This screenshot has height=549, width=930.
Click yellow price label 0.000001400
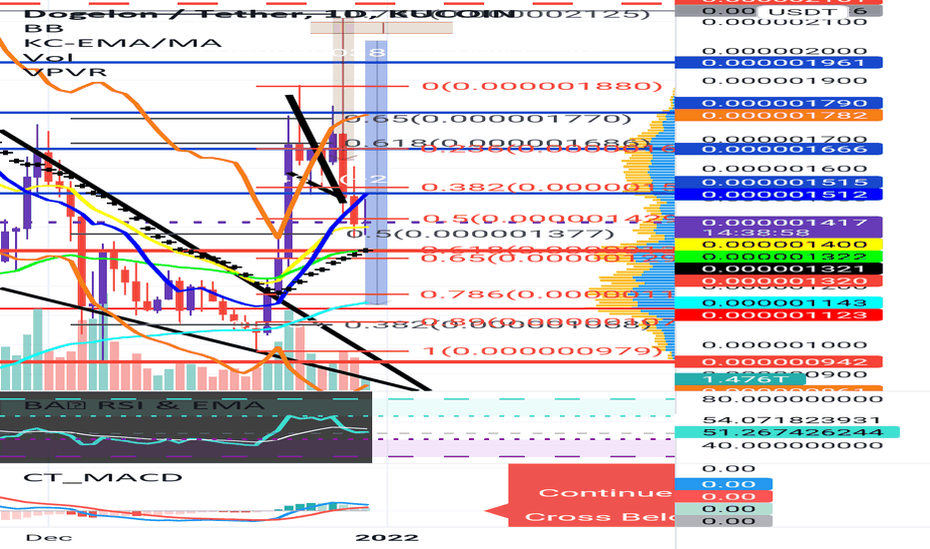point(778,245)
